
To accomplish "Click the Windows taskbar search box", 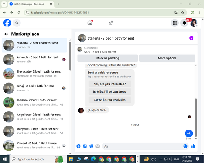I will [38, 159].
